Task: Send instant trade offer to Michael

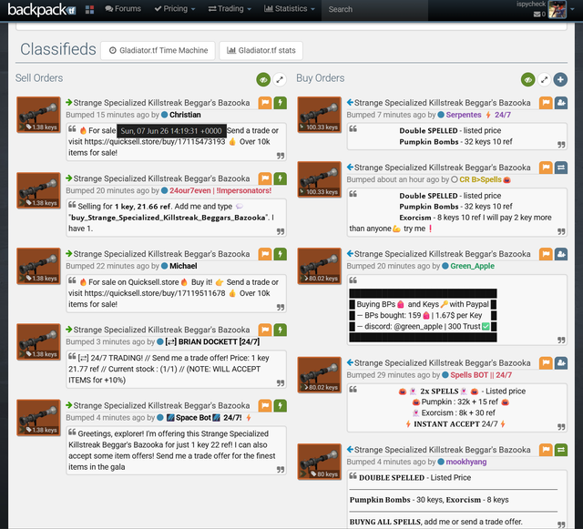Action: pyautogui.click(x=281, y=254)
